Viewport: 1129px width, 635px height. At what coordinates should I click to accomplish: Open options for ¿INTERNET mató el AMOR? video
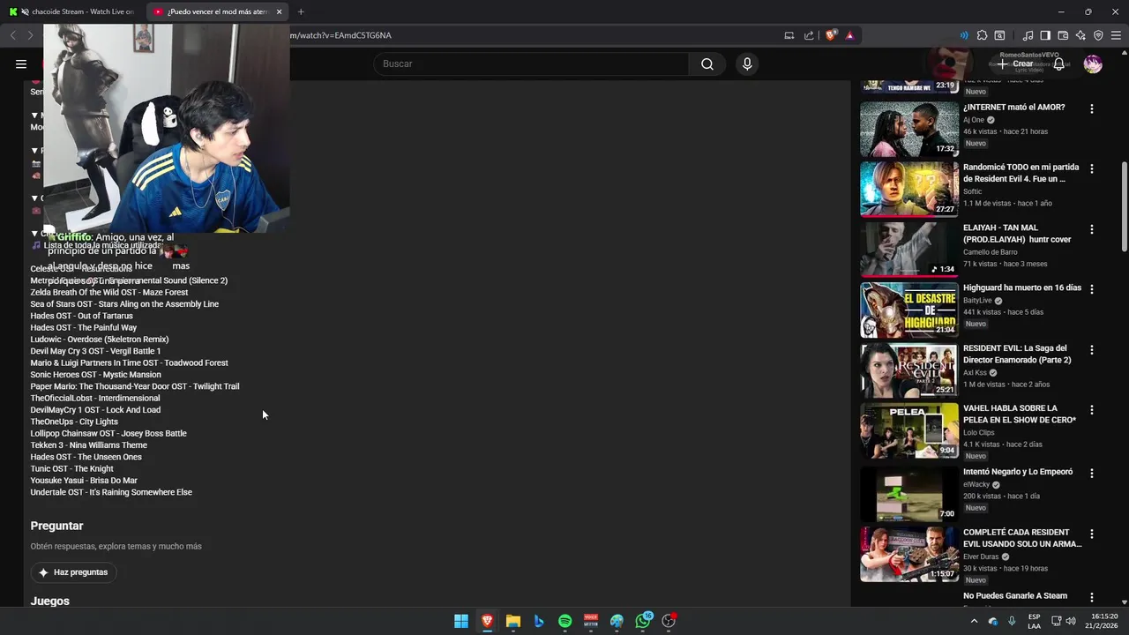coord(1092,108)
